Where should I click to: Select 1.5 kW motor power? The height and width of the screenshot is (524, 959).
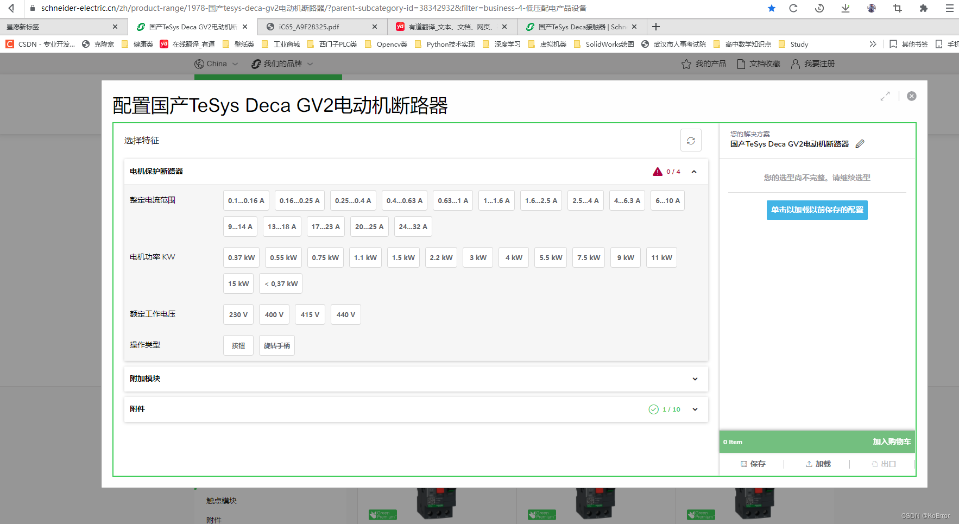coord(403,257)
